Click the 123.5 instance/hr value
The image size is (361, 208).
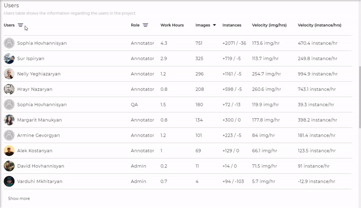click(317, 151)
